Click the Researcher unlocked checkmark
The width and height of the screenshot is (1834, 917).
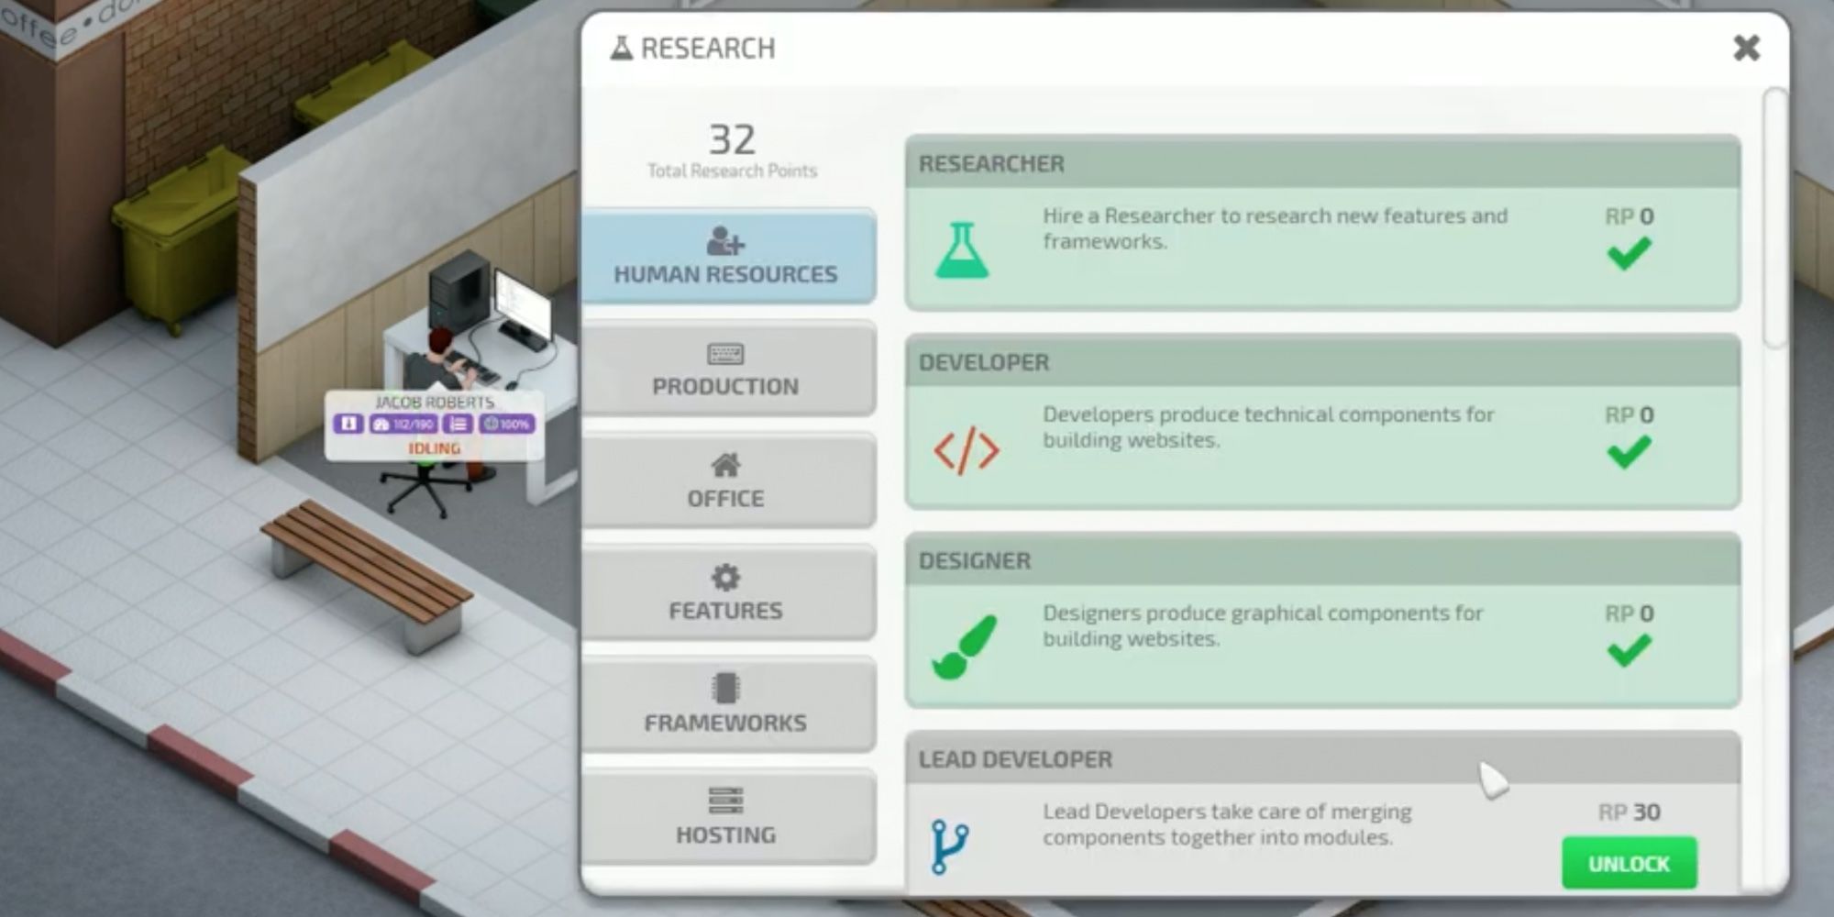click(x=1630, y=253)
